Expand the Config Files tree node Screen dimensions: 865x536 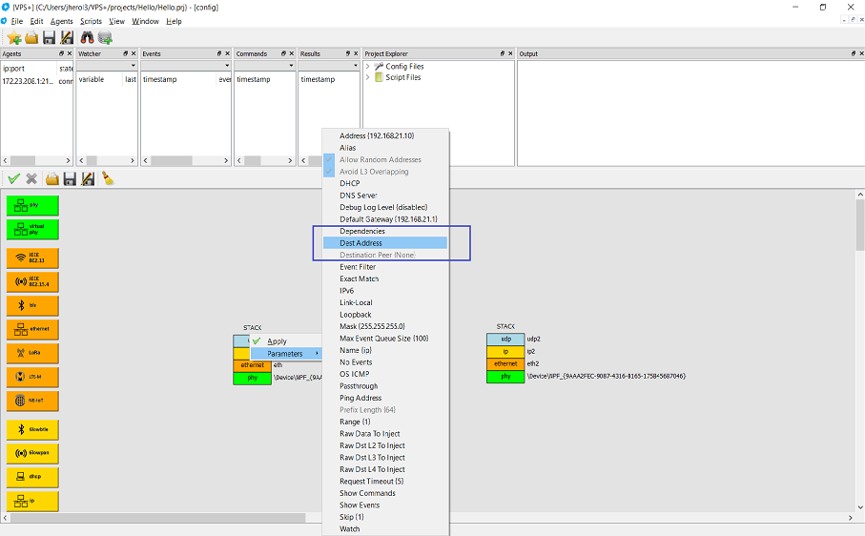[x=368, y=67]
